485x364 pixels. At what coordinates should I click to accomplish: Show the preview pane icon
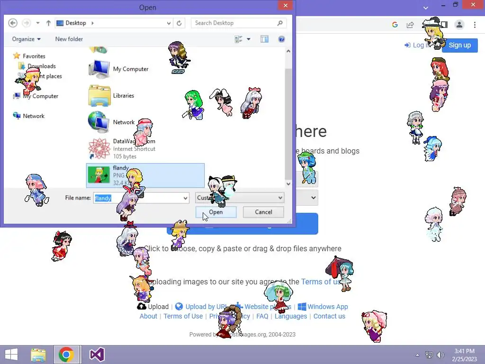pyautogui.click(x=264, y=39)
